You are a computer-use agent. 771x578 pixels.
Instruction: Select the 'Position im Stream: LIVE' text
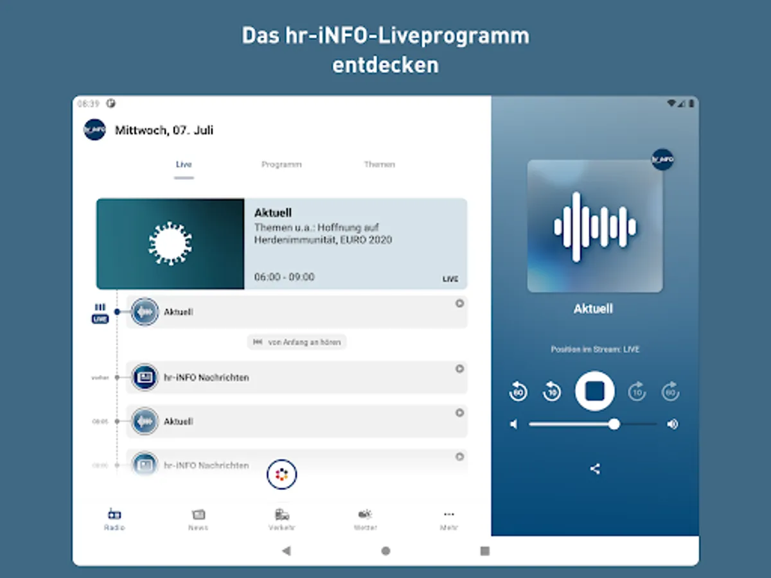(x=595, y=349)
